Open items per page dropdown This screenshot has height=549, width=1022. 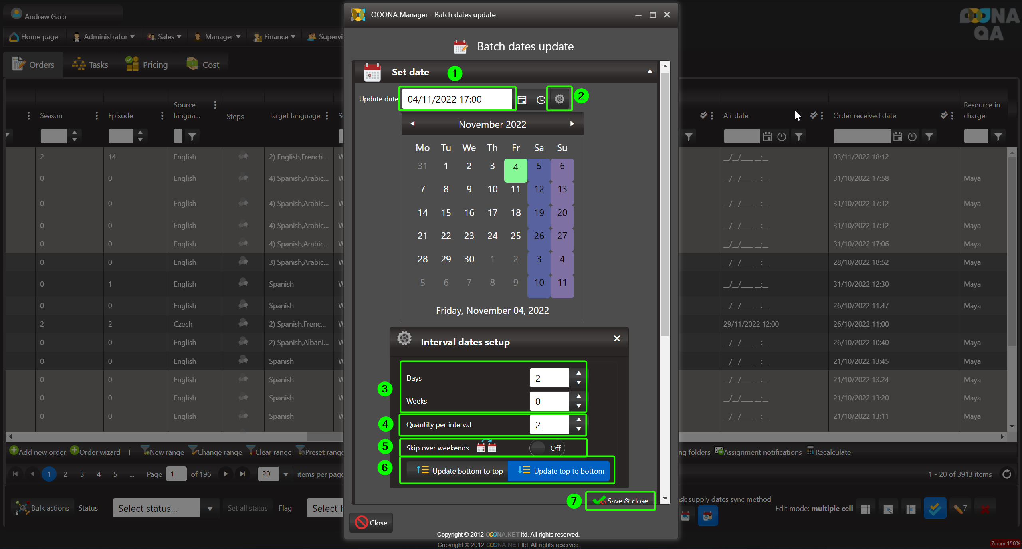coord(285,474)
